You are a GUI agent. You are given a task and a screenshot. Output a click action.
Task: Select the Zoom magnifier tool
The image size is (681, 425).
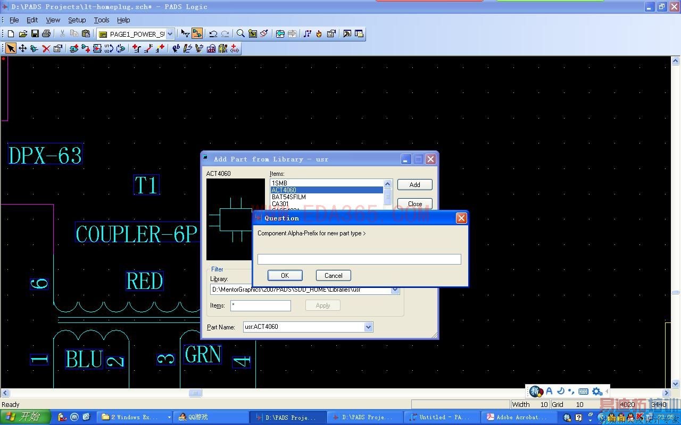click(x=240, y=33)
